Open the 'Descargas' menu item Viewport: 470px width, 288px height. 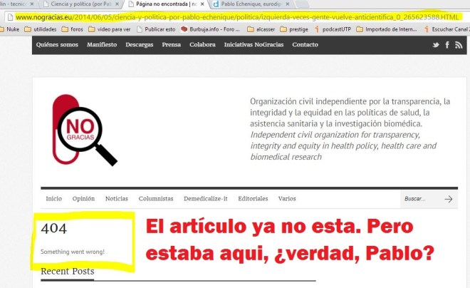point(140,45)
